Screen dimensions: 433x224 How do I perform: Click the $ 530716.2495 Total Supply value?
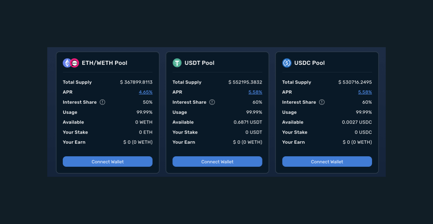click(x=355, y=82)
